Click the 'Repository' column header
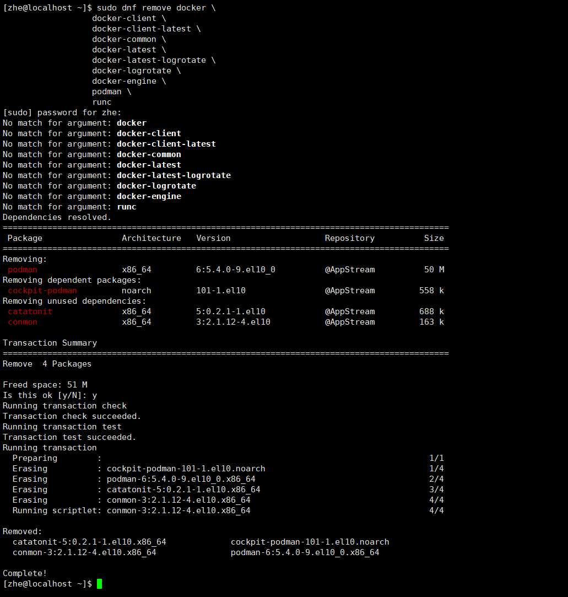The width and height of the screenshot is (568, 597). click(x=350, y=238)
